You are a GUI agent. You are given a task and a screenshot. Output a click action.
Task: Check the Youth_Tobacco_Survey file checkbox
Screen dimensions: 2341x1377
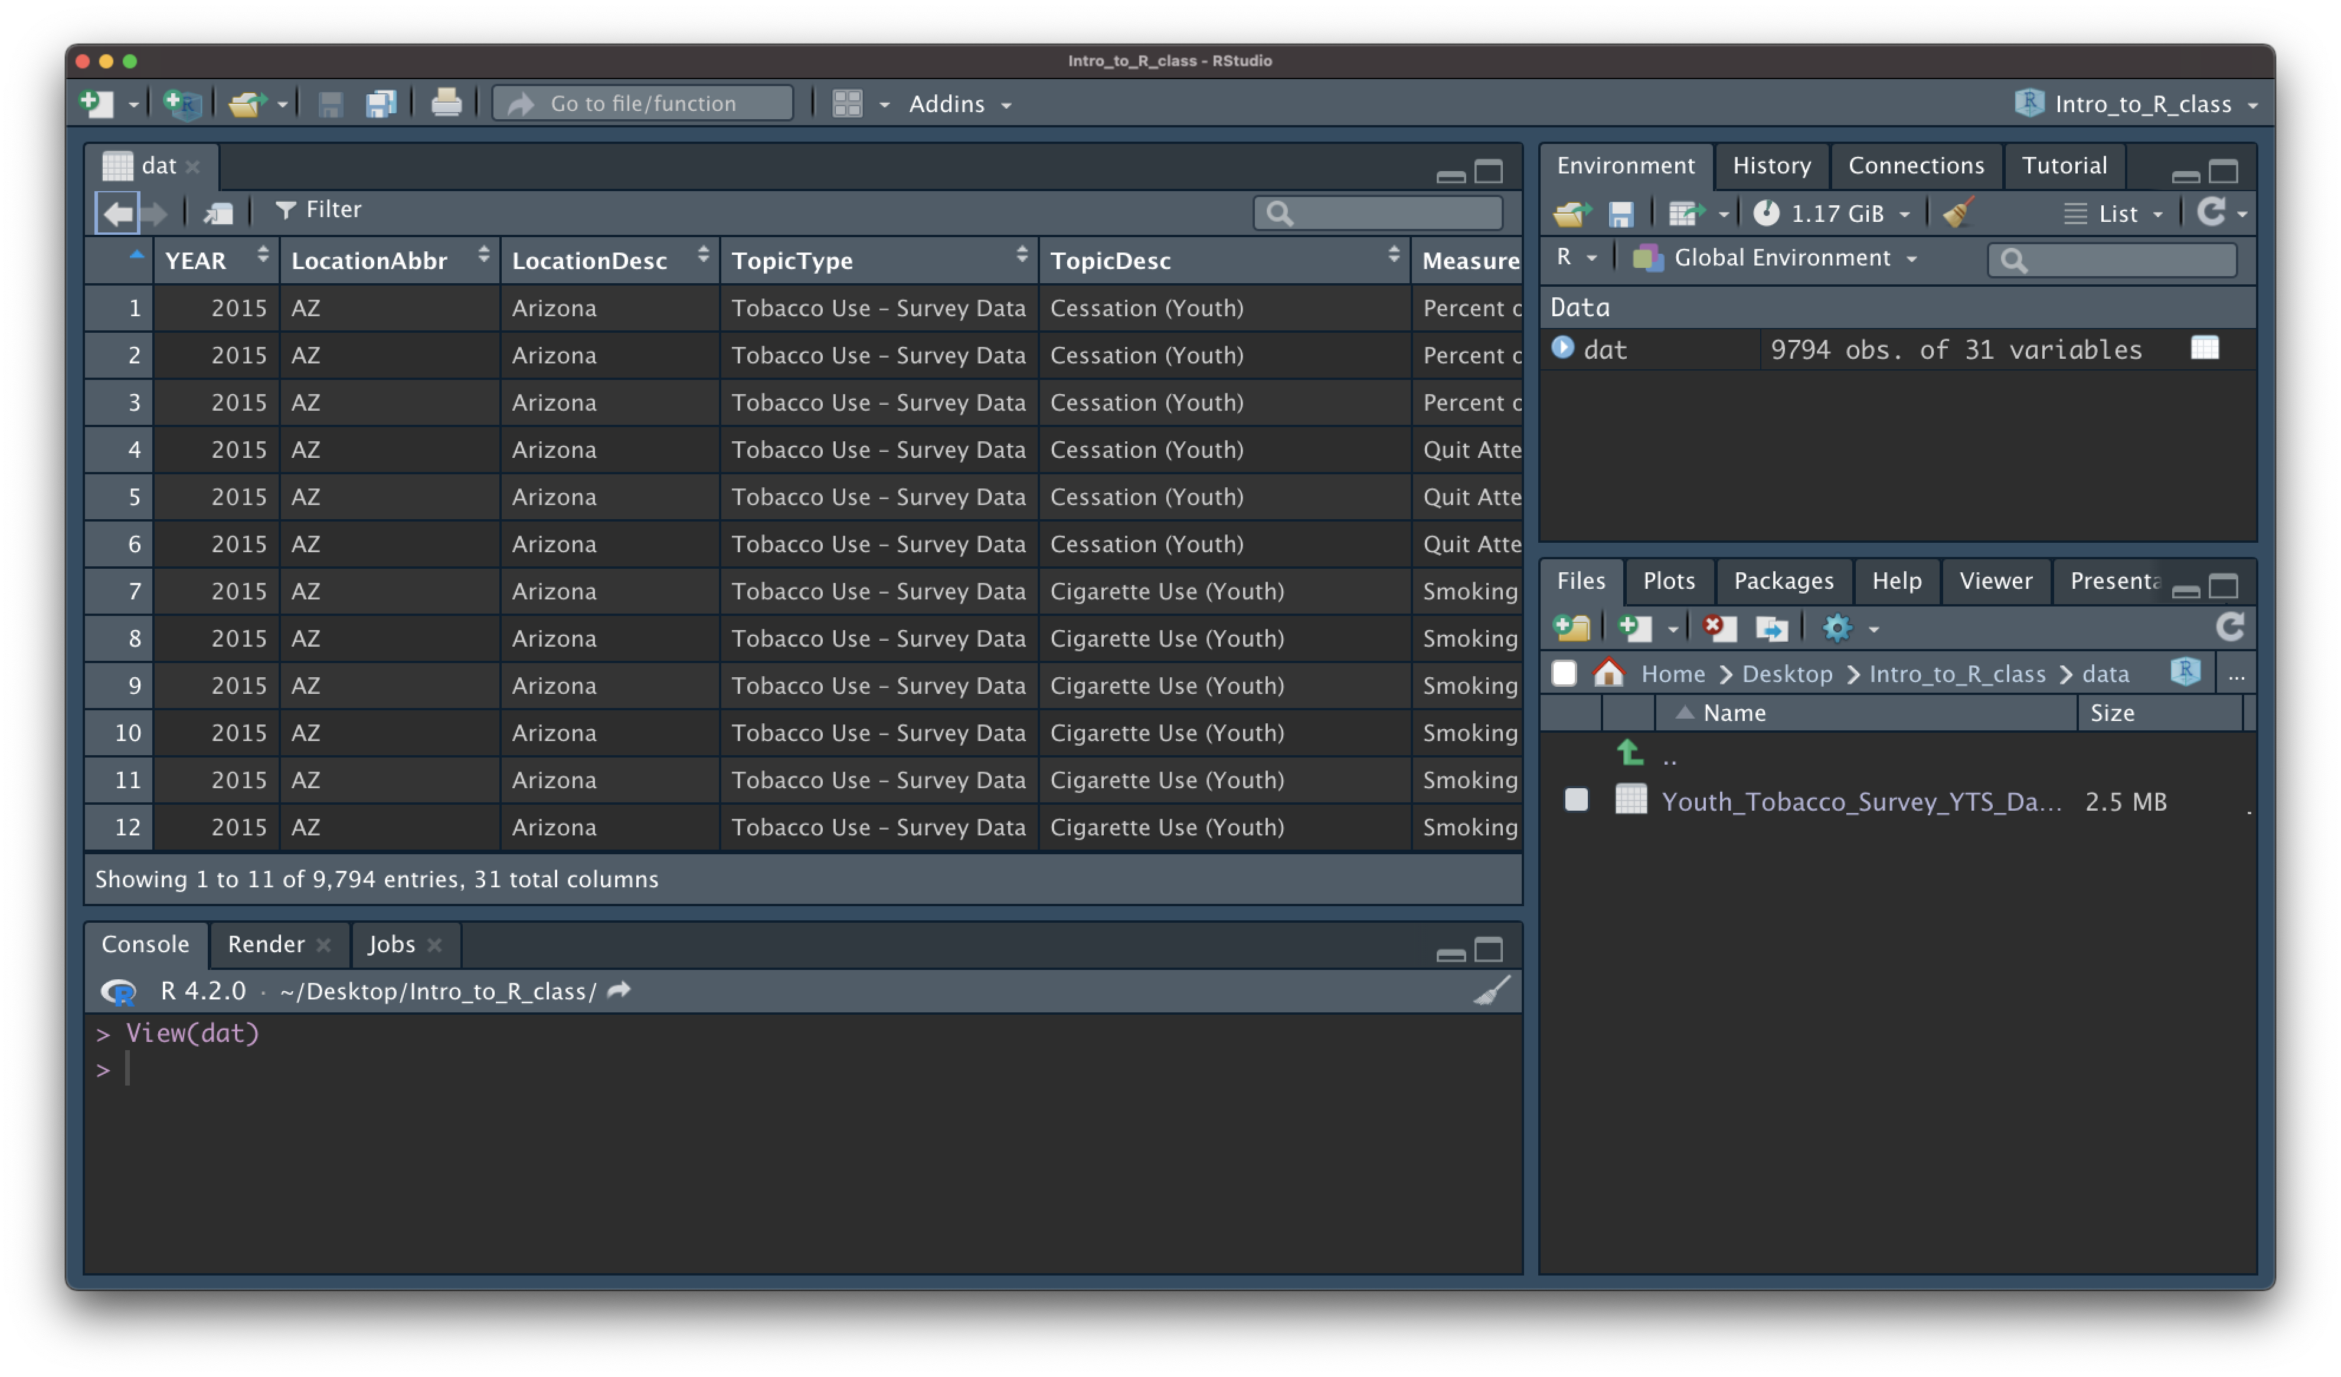(x=1577, y=801)
